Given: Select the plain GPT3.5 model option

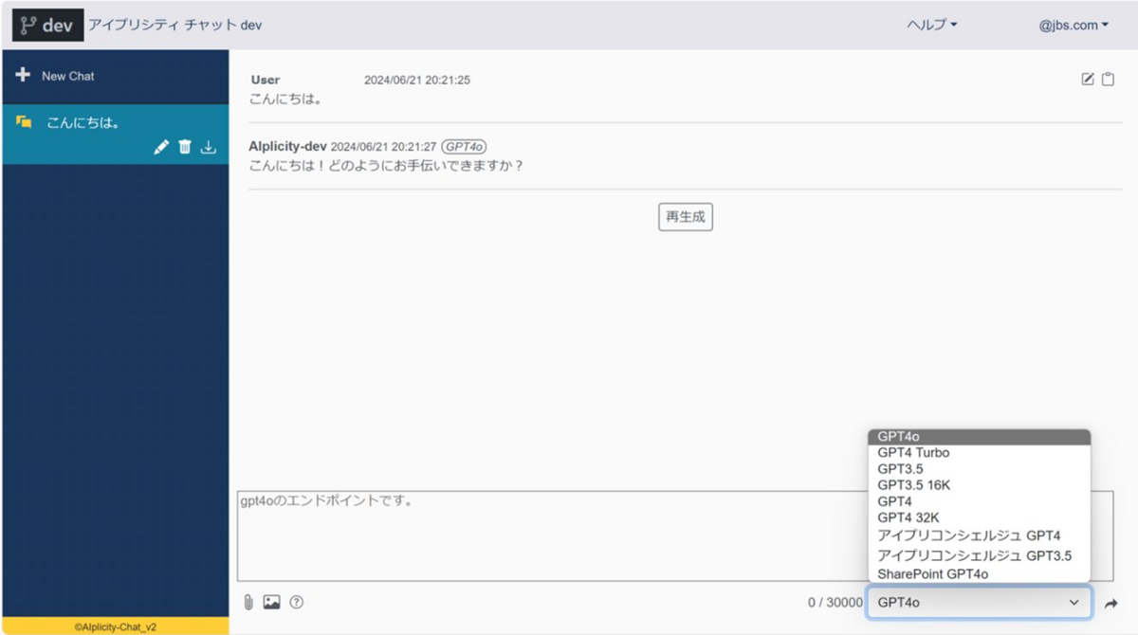Looking at the screenshot, I should pos(979,469).
